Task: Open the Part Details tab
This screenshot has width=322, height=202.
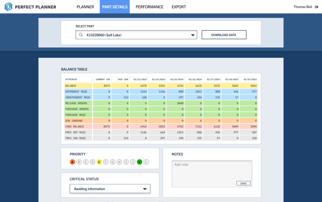Action: [115, 7]
